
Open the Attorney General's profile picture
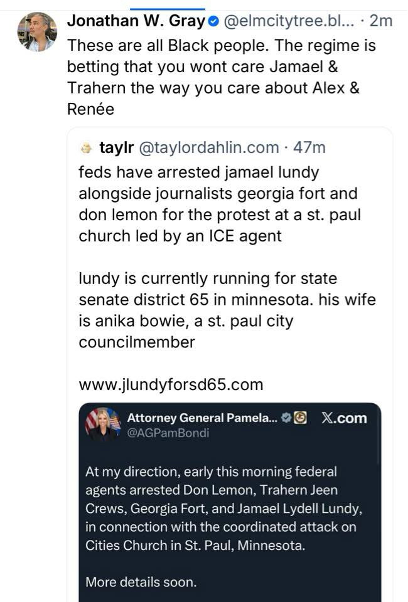103,424
